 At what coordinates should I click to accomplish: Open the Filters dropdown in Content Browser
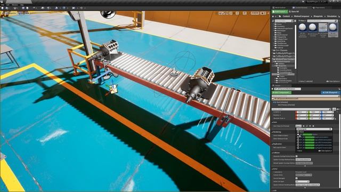[x=302, y=21]
